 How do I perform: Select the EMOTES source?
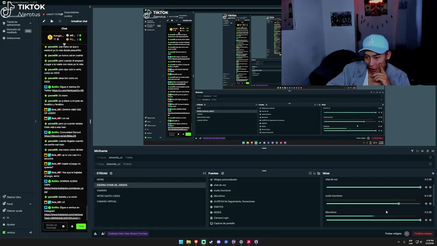click(265, 207)
